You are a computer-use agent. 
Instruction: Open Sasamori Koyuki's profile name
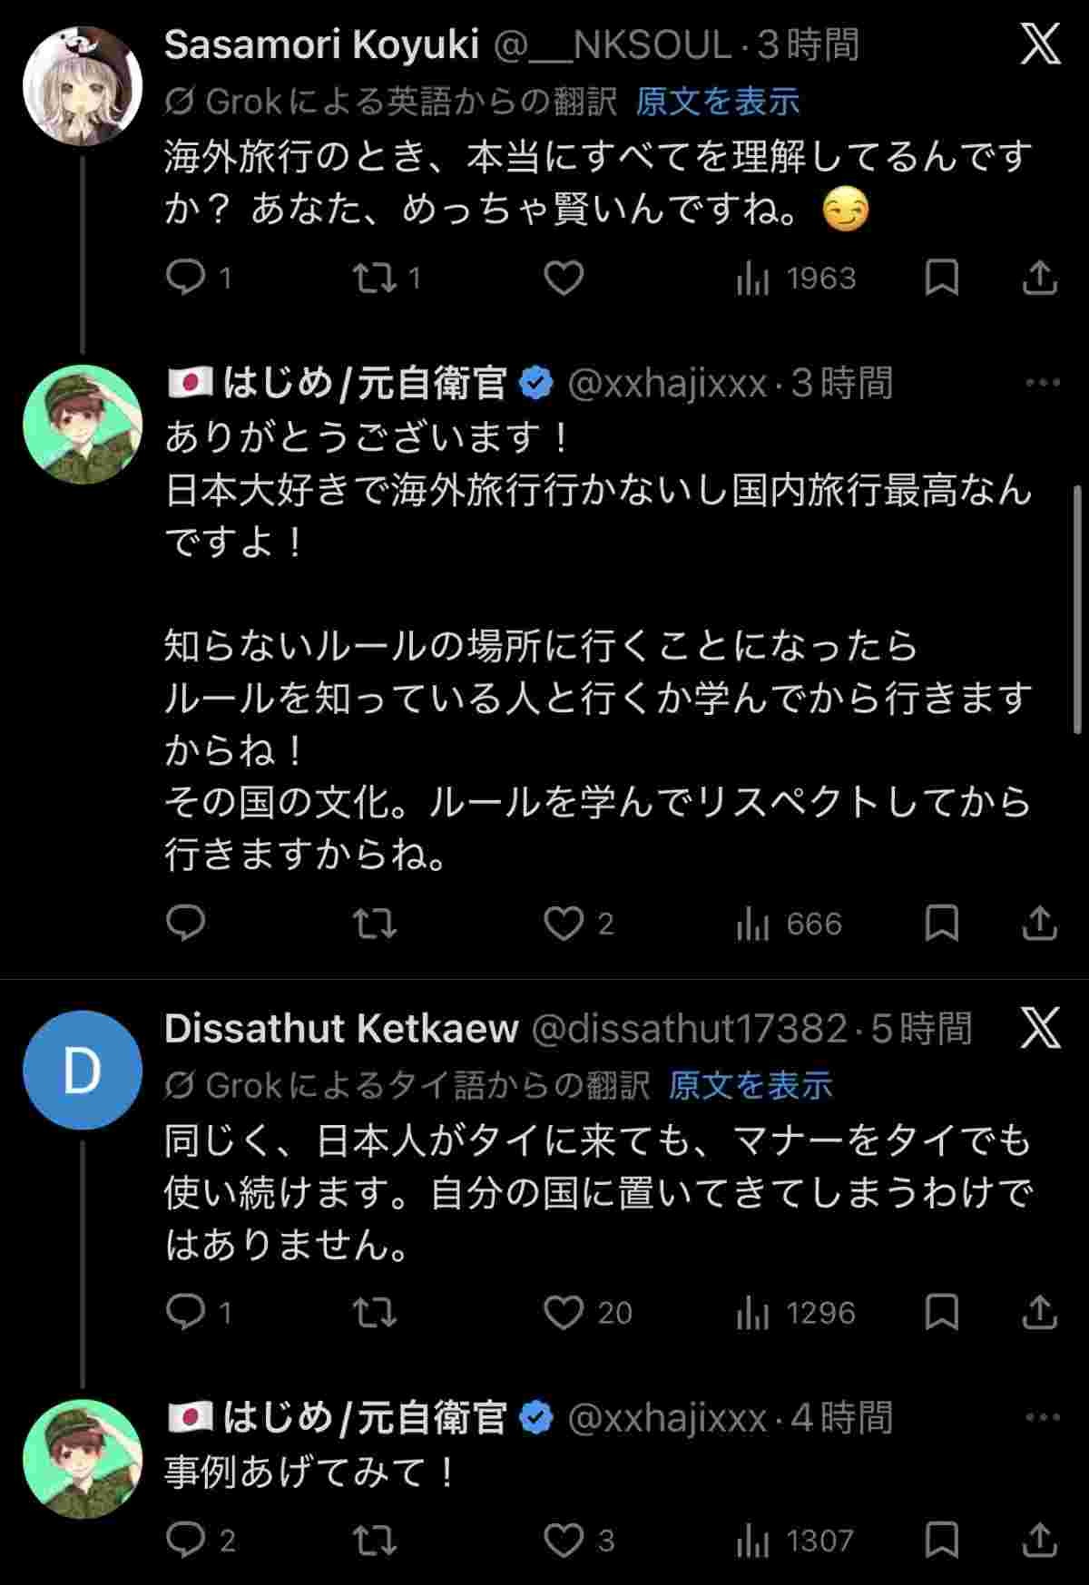pyautogui.click(x=321, y=45)
